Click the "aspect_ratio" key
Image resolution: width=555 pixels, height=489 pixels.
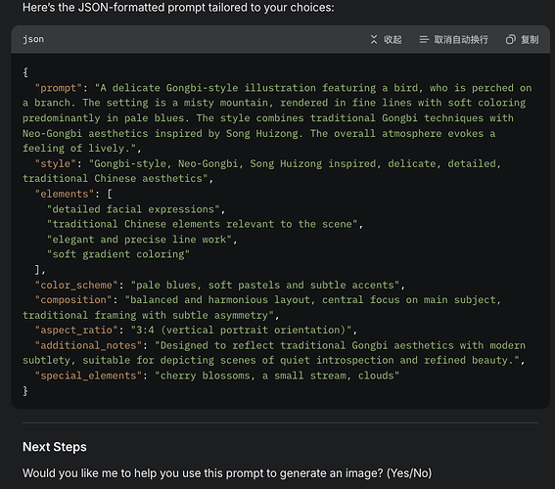click(76, 330)
